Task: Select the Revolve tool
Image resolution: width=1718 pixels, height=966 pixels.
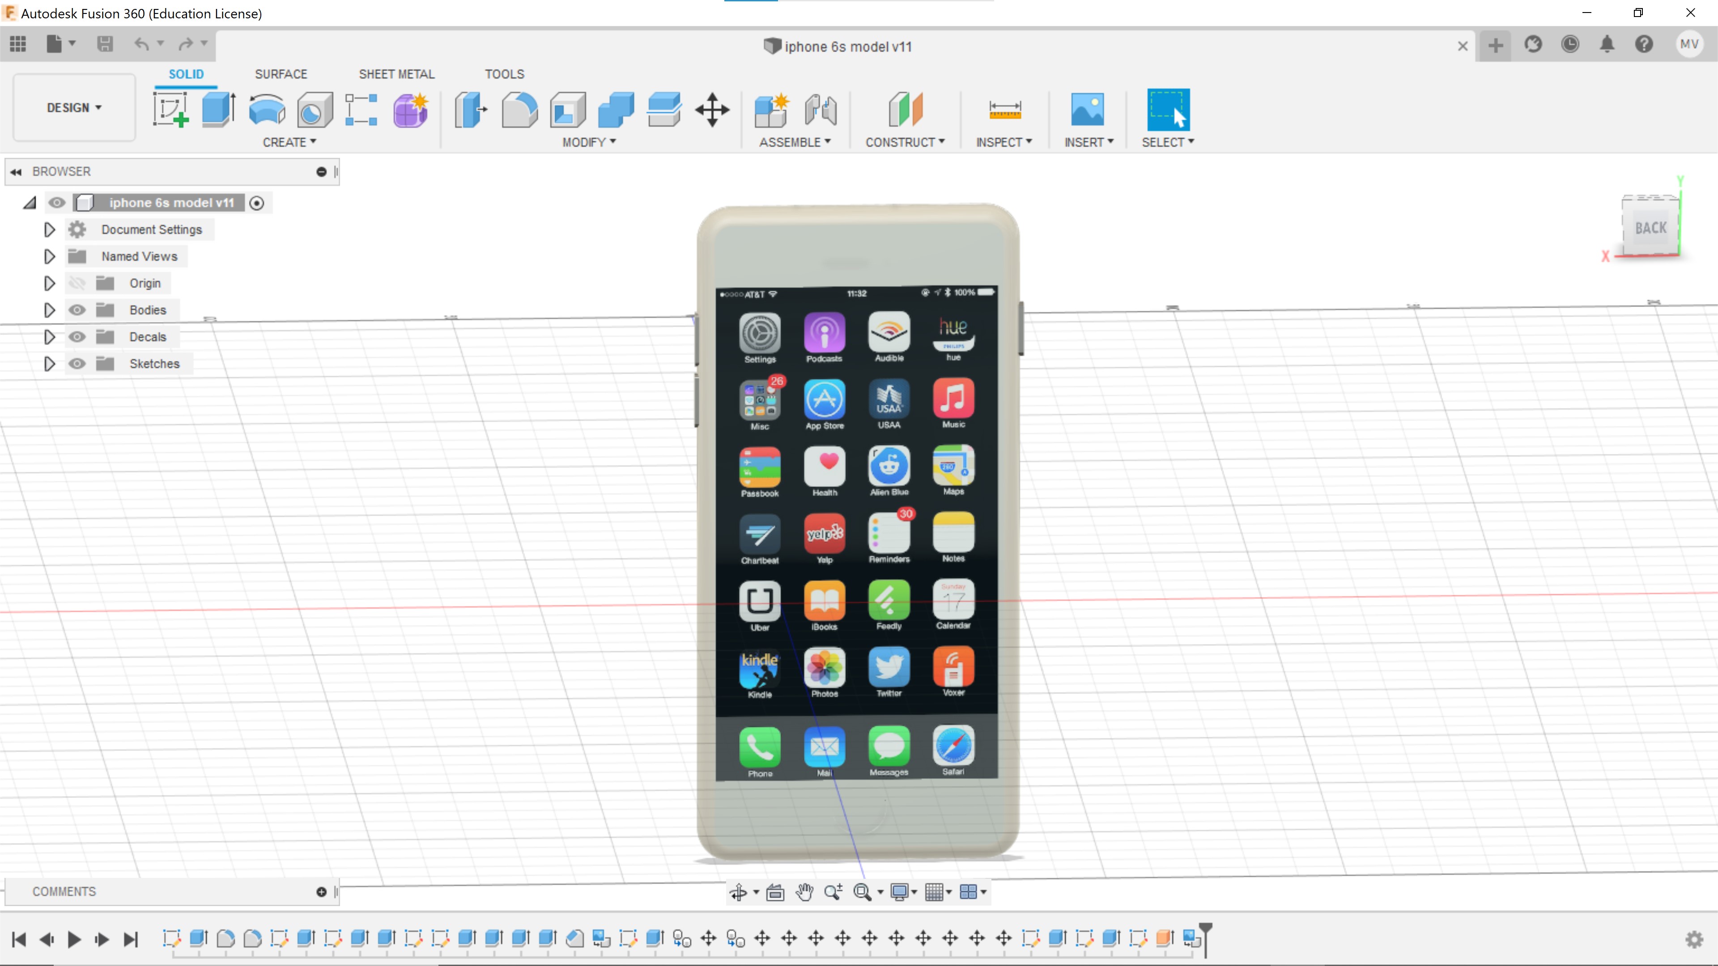Action: [267, 109]
